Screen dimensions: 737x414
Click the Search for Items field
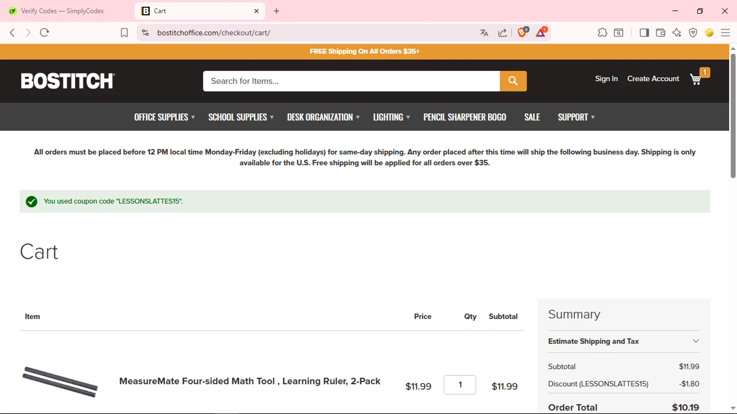pos(351,81)
